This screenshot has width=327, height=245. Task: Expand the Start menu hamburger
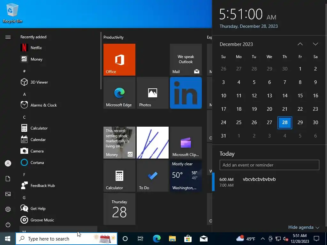point(8,37)
